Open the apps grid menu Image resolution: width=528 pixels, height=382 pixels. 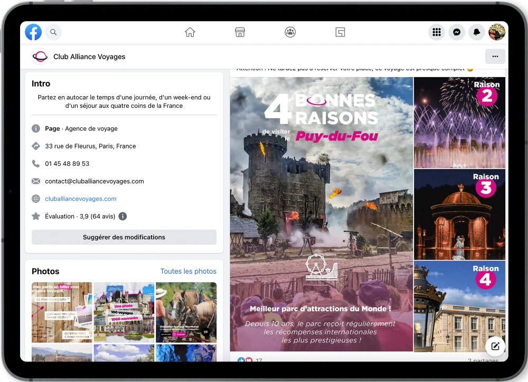(x=436, y=32)
